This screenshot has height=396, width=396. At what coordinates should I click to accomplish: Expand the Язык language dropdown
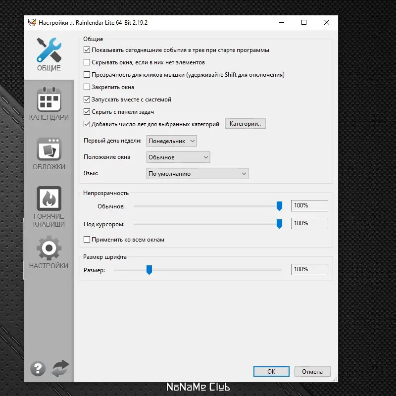click(197, 174)
